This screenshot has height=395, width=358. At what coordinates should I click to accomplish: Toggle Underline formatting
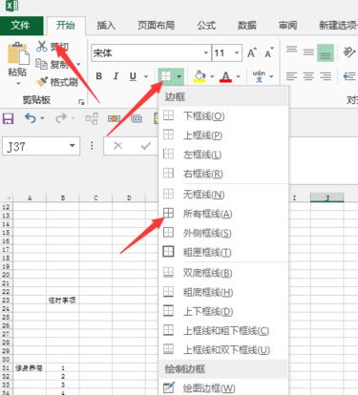[x=133, y=76]
